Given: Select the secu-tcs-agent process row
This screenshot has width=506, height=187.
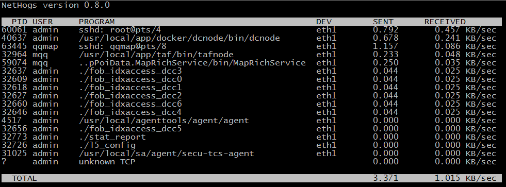Looking at the screenshot, I should [249, 153].
